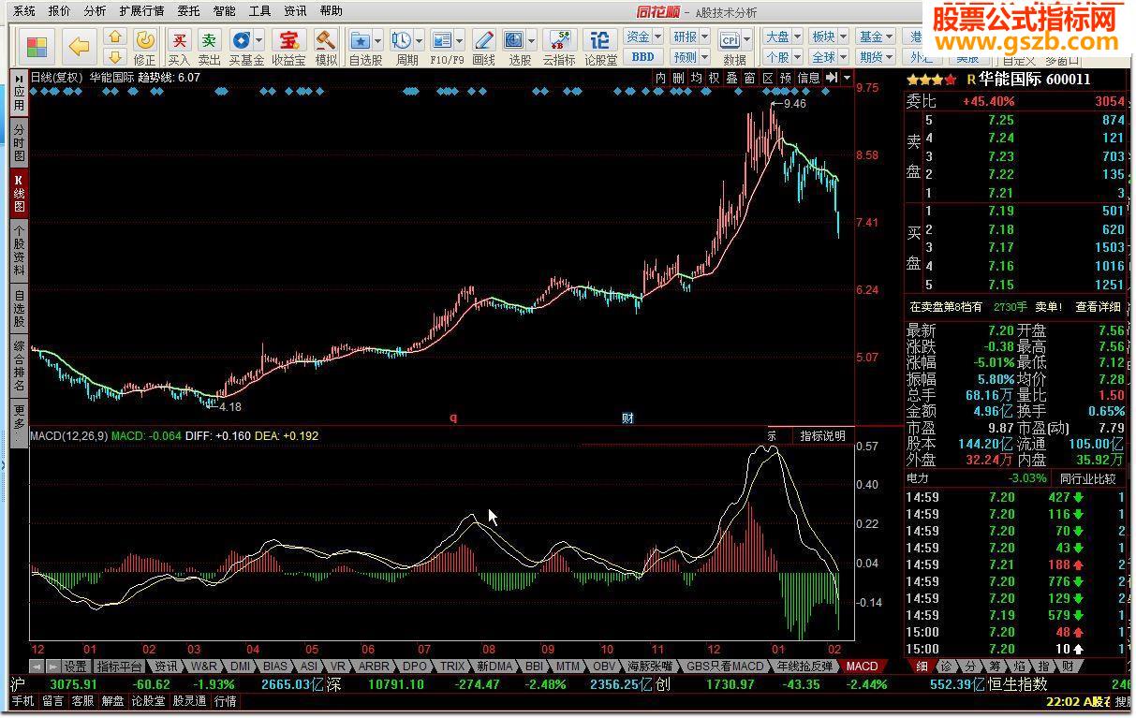Viewport: 1136px width, 718px height.
Task: Click the colorful home grid icon
Action: [37, 48]
